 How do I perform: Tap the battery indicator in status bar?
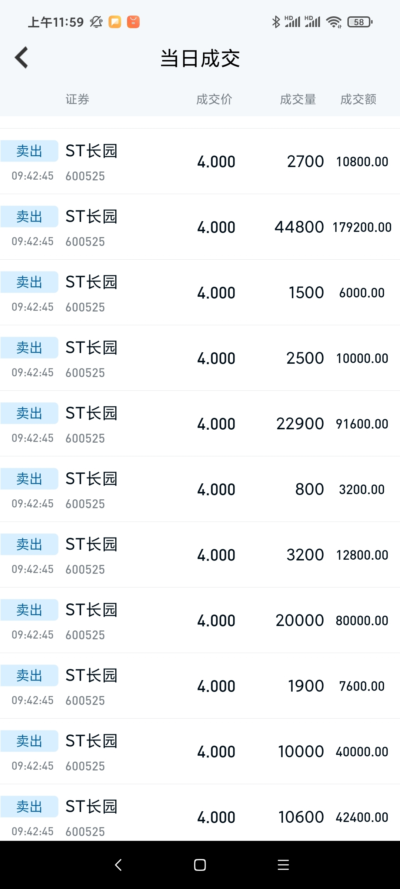click(x=360, y=22)
